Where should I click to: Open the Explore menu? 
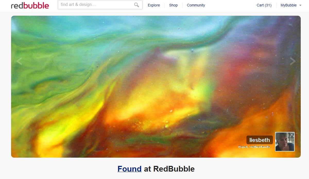(x=154, y=5)
